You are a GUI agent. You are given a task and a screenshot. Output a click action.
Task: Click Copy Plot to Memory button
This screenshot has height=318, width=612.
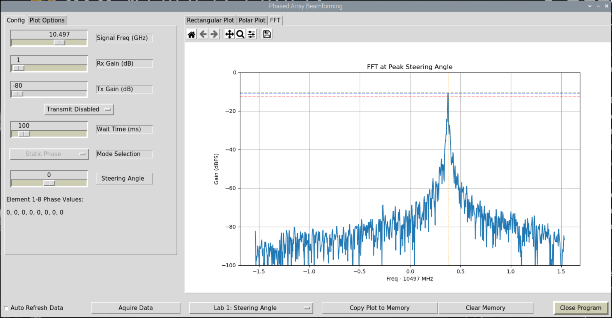379,308
